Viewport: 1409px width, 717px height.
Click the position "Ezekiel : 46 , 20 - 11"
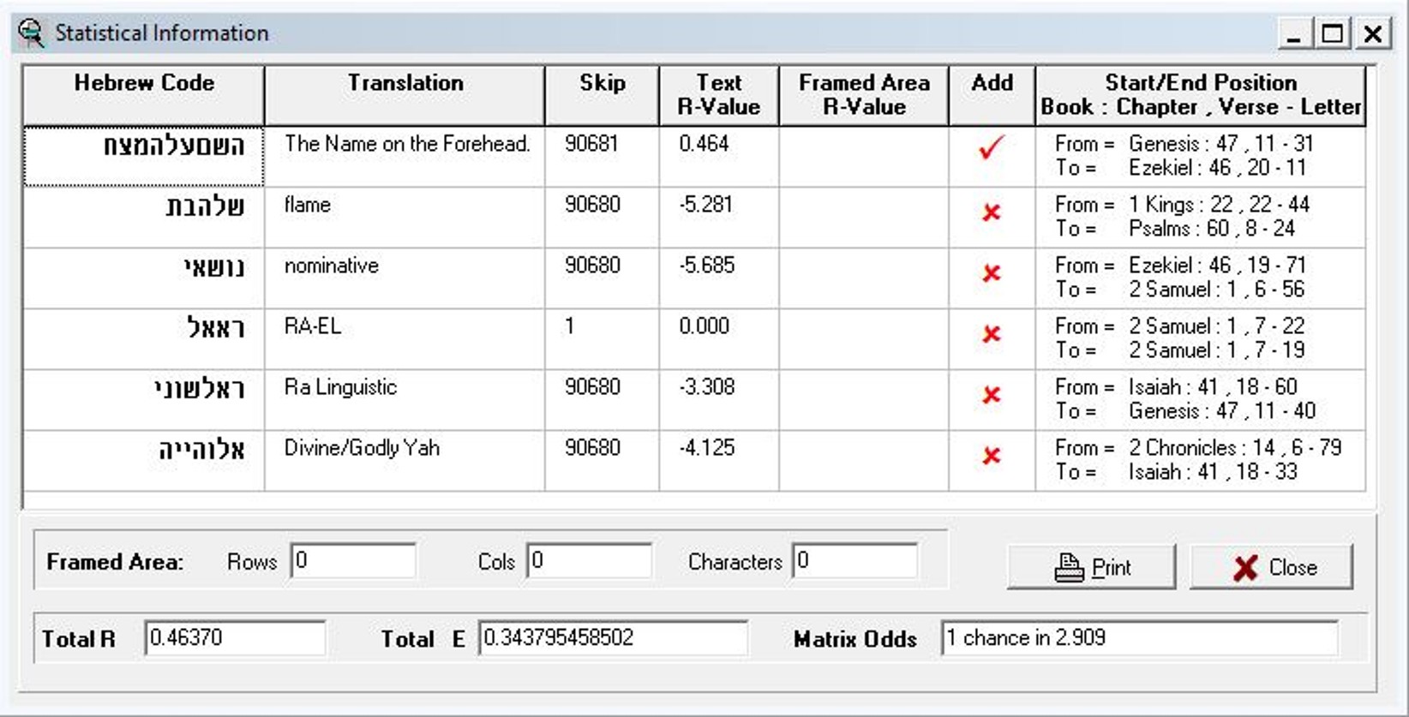(x=1218, y=168)
